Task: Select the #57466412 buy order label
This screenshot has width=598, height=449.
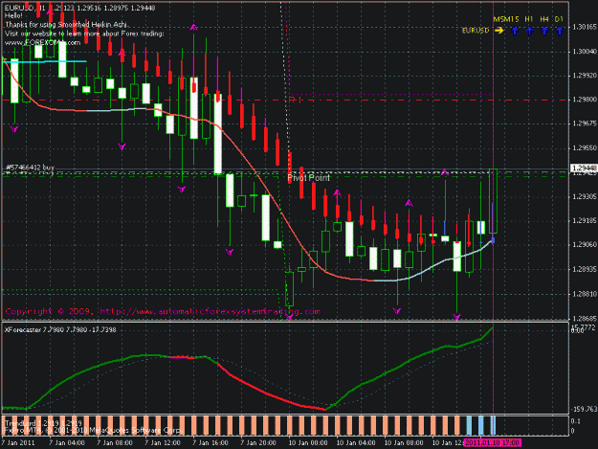Action: tap(30, 168)
